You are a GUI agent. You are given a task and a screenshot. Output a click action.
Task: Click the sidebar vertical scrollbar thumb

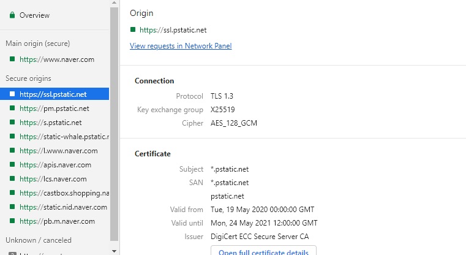pos(114,124)
